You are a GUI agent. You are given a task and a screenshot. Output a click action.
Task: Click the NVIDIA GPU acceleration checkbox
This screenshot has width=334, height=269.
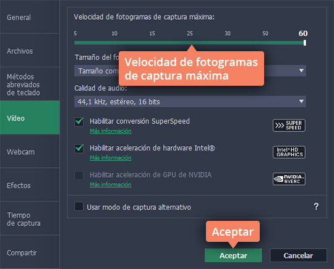tap(79, 175)
